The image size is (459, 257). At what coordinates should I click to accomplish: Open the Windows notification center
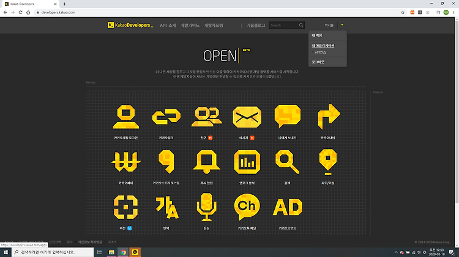click(452, 252)
